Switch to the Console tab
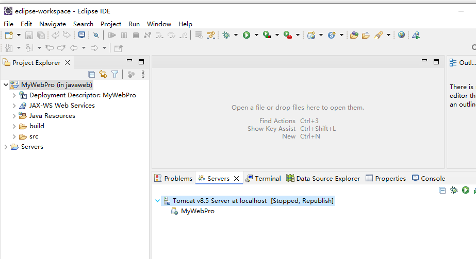 click(x=429, y=178)
